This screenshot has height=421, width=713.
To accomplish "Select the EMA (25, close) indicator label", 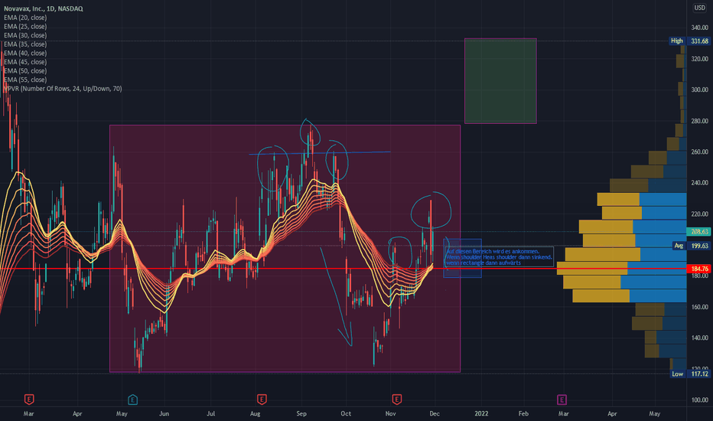I will click(25, 26).
